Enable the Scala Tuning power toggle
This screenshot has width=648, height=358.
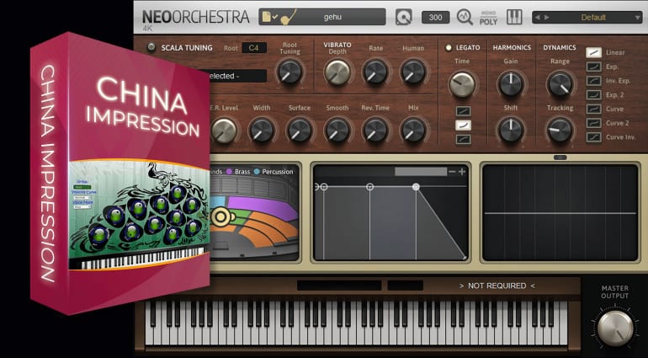coord(151,48)
